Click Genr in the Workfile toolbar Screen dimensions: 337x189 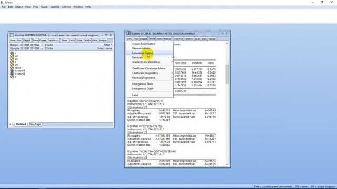(95, 41)
